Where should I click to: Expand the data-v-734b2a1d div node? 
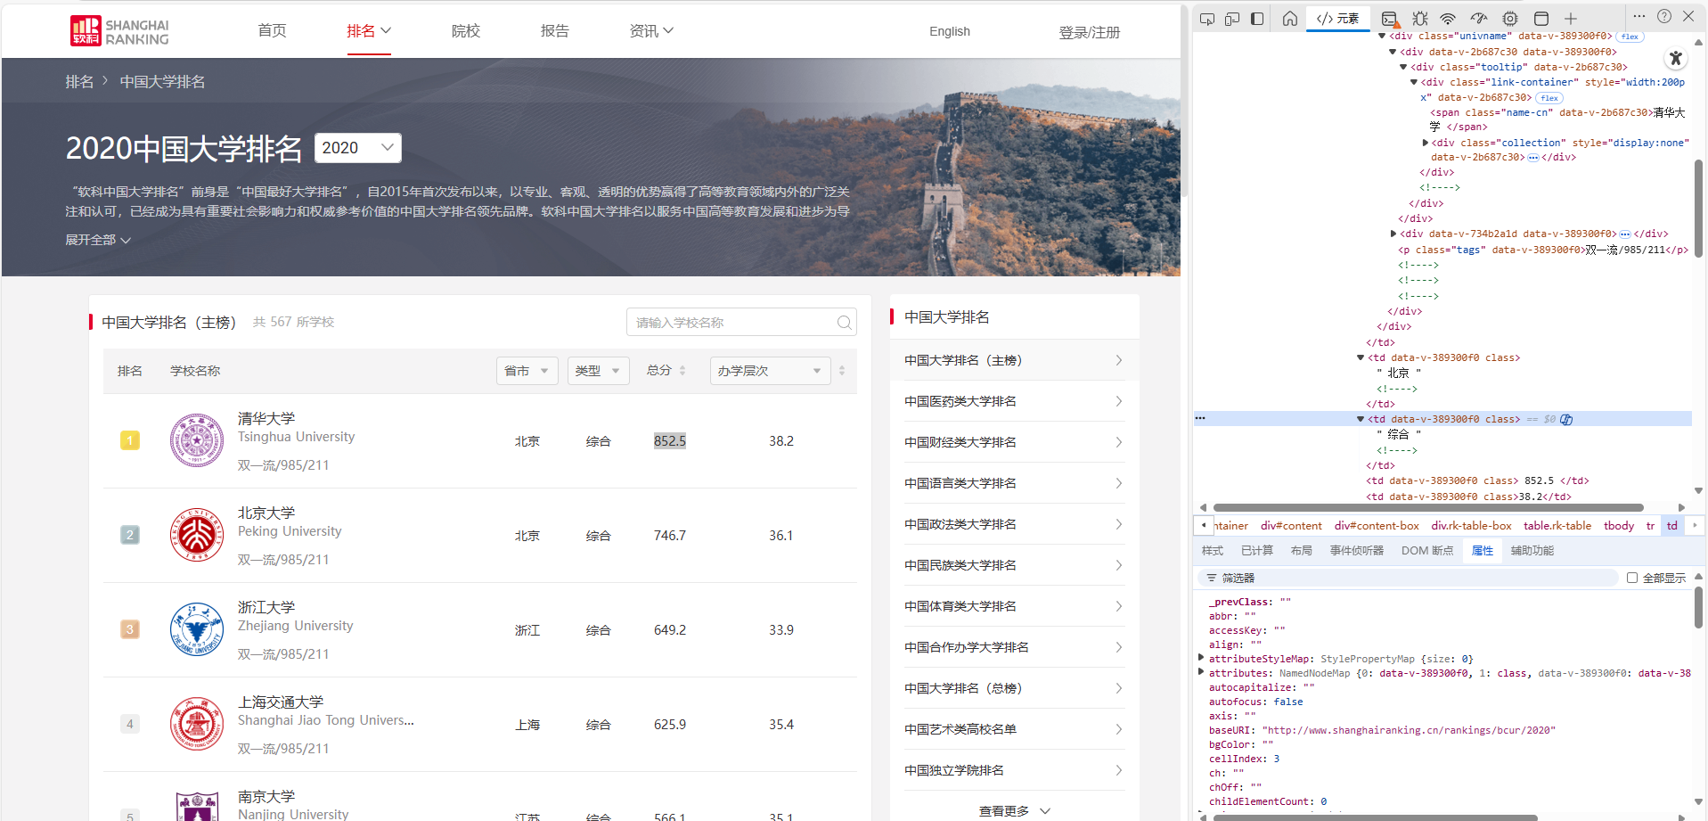pyautogui.click(x=1393, y=234)
